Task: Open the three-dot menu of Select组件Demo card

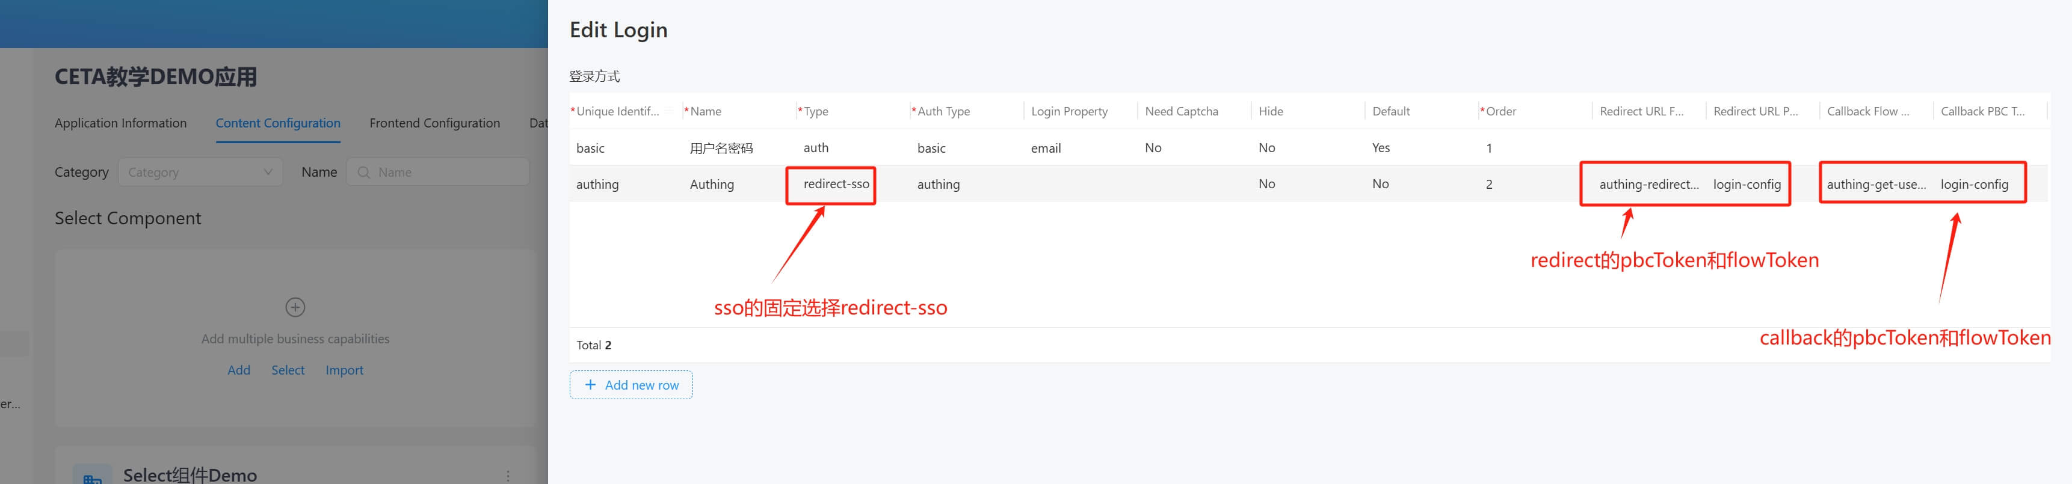Action: pyautogui.click(x=508, y=476)
